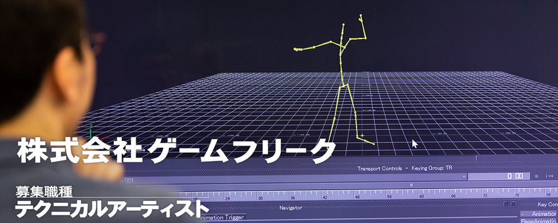Click the Key Controls panel title
Image resolution: width=558 pixels, height=223 pixels.
(547, 205)
